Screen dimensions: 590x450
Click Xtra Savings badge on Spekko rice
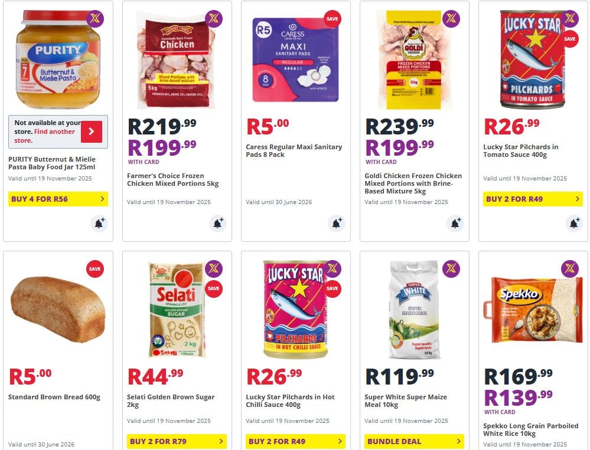tap(570, 269)
